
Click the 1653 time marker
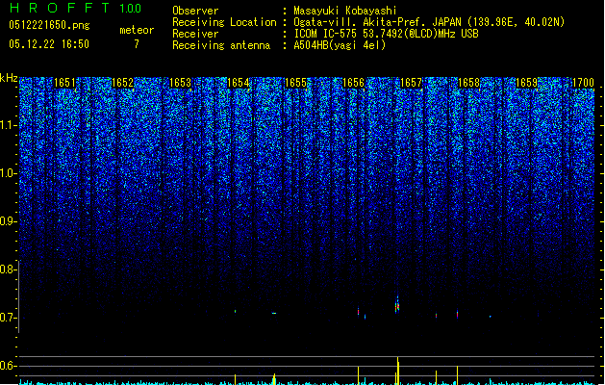point(180,83)
